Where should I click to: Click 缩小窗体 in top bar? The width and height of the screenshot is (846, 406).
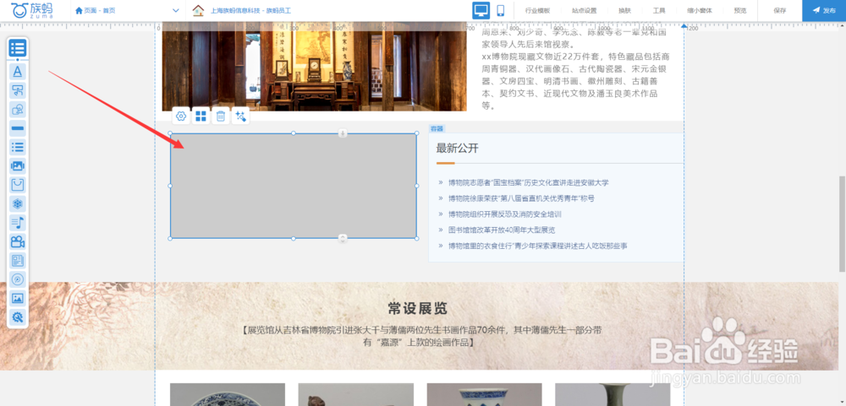pos(700,10)
